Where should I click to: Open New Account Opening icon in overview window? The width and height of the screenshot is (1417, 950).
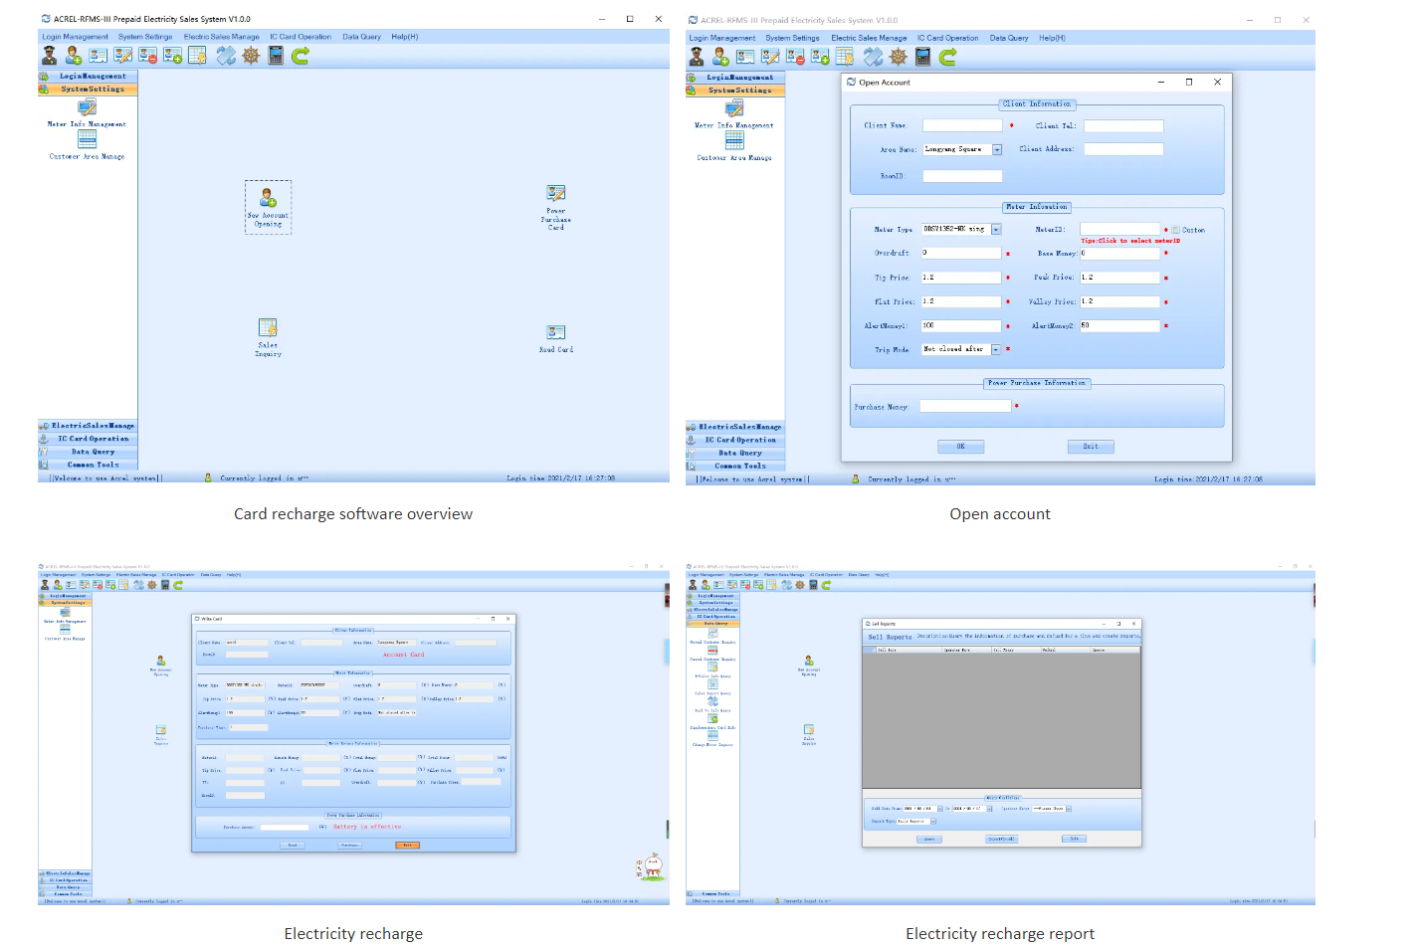pos(268,198)
